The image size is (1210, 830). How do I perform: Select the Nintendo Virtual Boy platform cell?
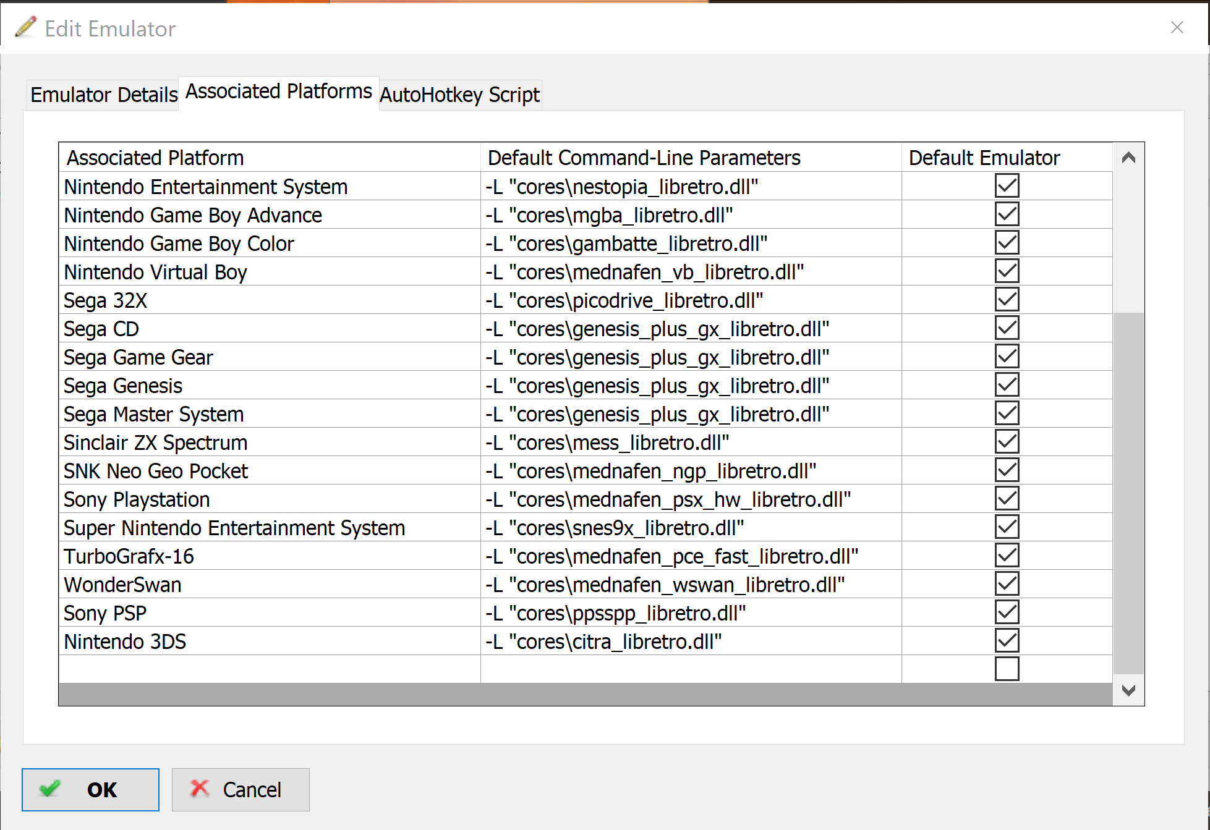coord(270,271)
